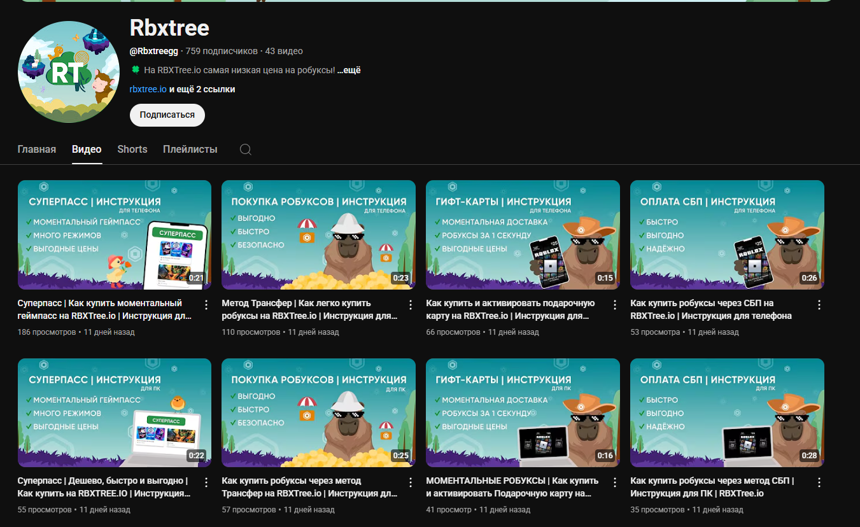
Task: Open options menu for Суперпасс phone video
Action: [x=206, y=305]
